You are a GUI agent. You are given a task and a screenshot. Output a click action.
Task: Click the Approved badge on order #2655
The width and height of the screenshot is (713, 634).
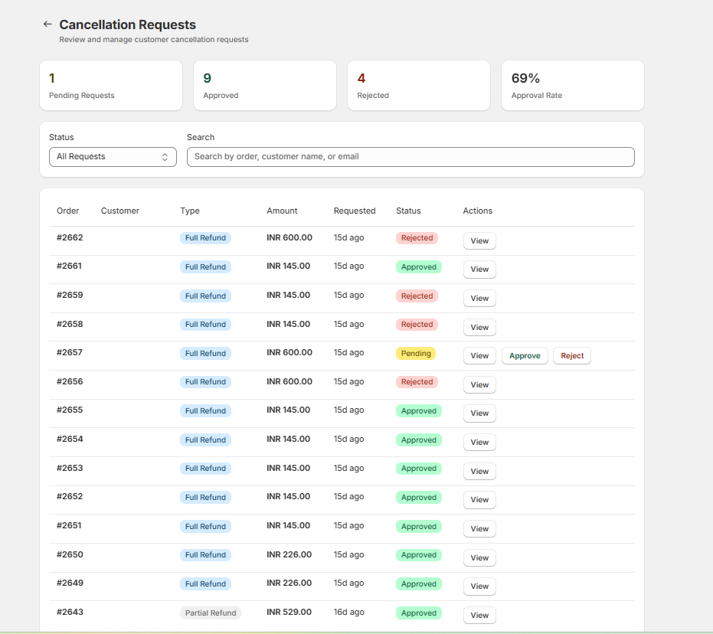418,410
